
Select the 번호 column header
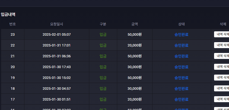pyautogui.click(x=13, y=24)
